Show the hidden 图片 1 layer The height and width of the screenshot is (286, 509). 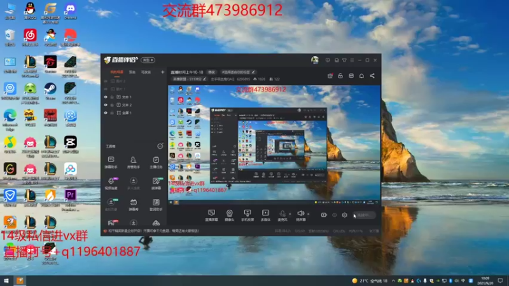pyautogui.click(x=106, y=89)
